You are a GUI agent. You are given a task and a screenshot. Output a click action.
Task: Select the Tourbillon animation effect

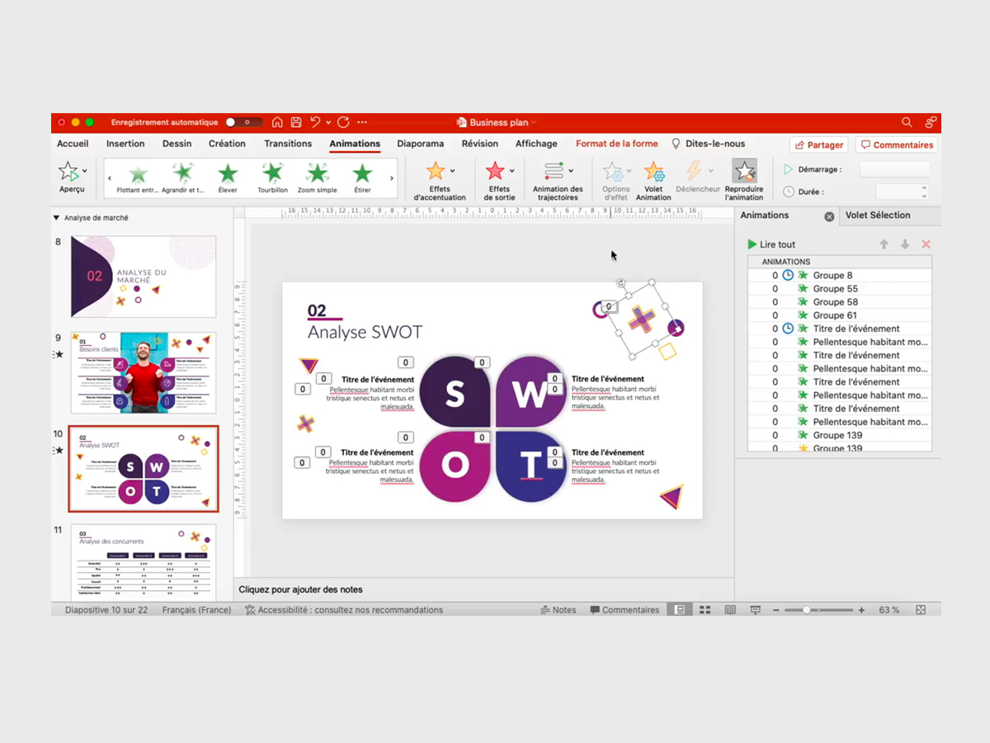click(272, 173)
